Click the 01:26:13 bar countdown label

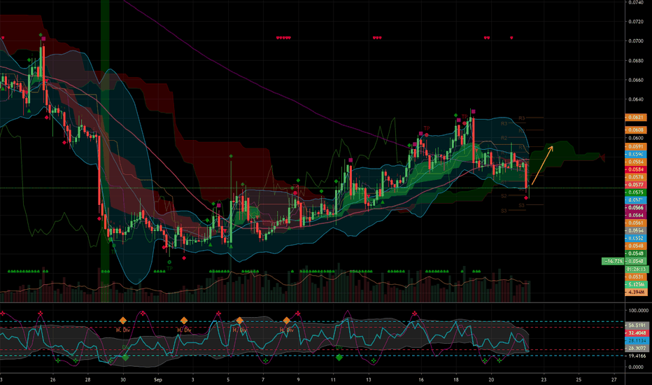click(x=637, y=269)
